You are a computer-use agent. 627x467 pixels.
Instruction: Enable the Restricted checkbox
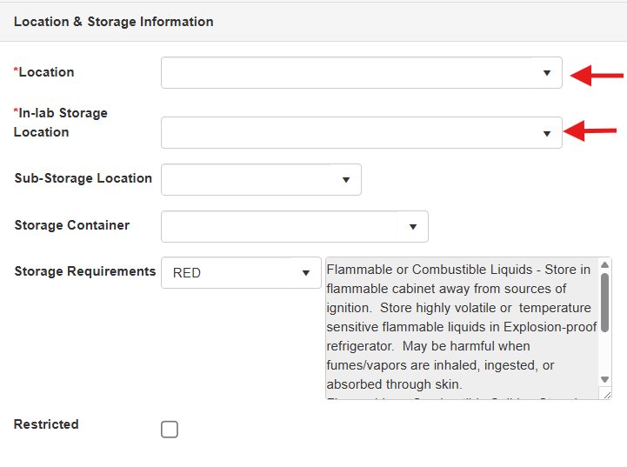click(x=170, y=429)
